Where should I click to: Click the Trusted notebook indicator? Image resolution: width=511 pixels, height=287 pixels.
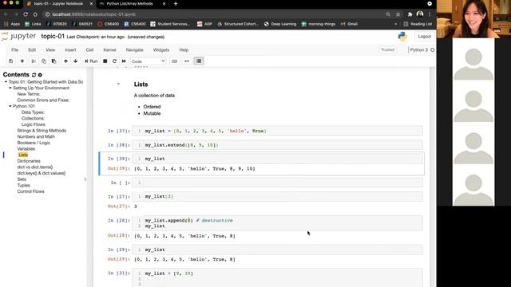[x=387, y=49]
